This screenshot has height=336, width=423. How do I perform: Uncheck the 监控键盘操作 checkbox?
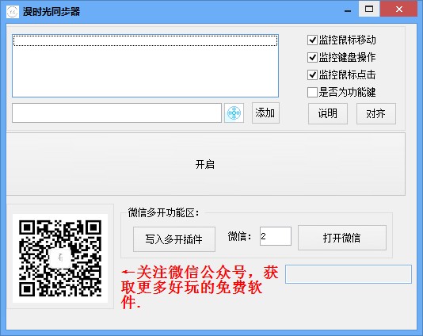point(312,58)
